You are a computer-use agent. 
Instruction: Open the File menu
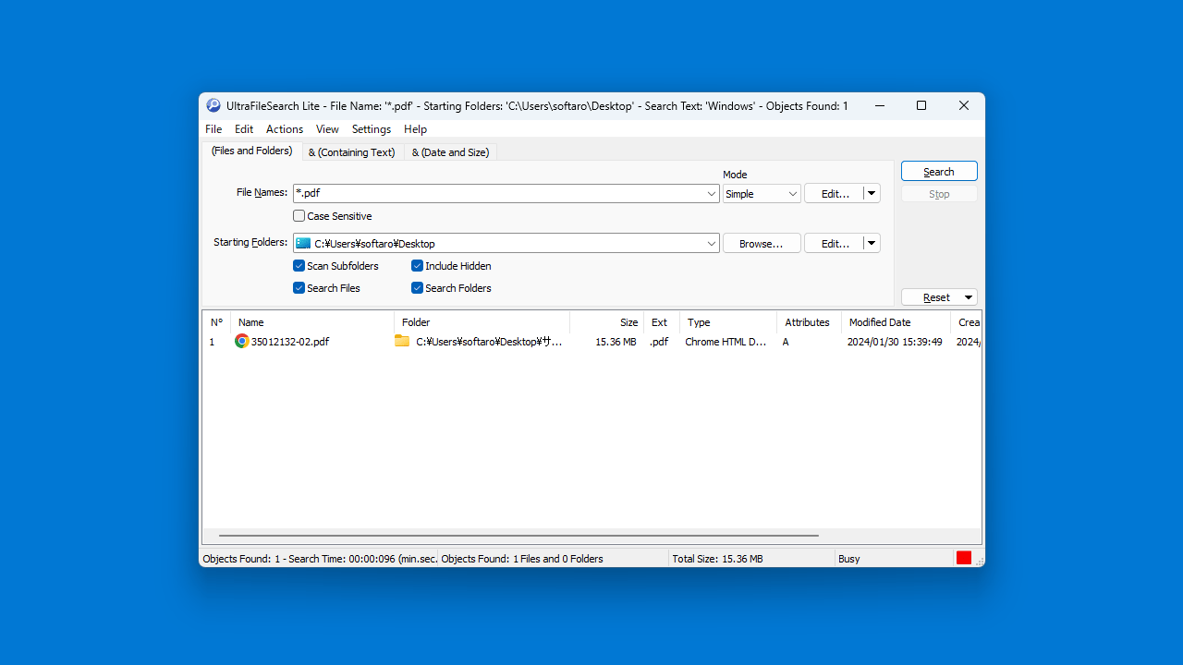[x=213, y=129]
